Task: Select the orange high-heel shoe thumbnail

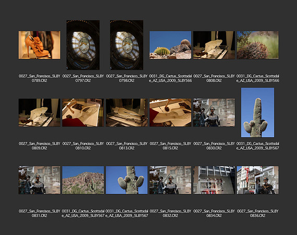Action: point(40,45)
